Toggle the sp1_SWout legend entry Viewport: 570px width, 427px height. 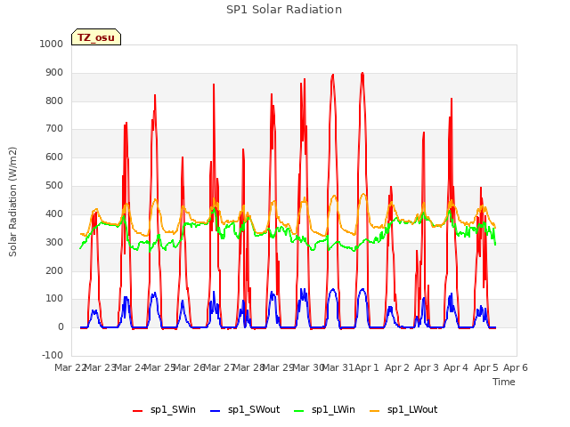coord(245,410)
